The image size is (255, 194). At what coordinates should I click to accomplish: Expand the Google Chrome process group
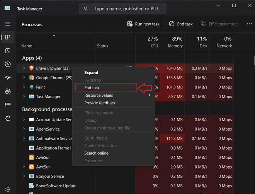tap(24, 77)
